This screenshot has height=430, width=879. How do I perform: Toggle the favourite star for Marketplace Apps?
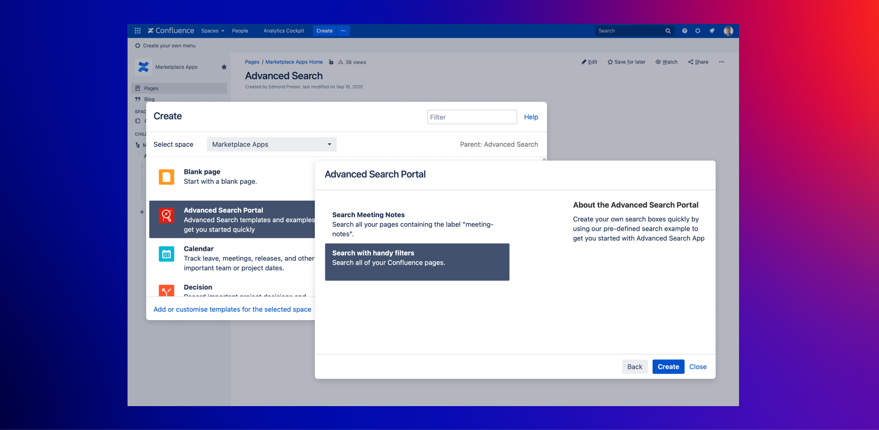tap(224, 67)
